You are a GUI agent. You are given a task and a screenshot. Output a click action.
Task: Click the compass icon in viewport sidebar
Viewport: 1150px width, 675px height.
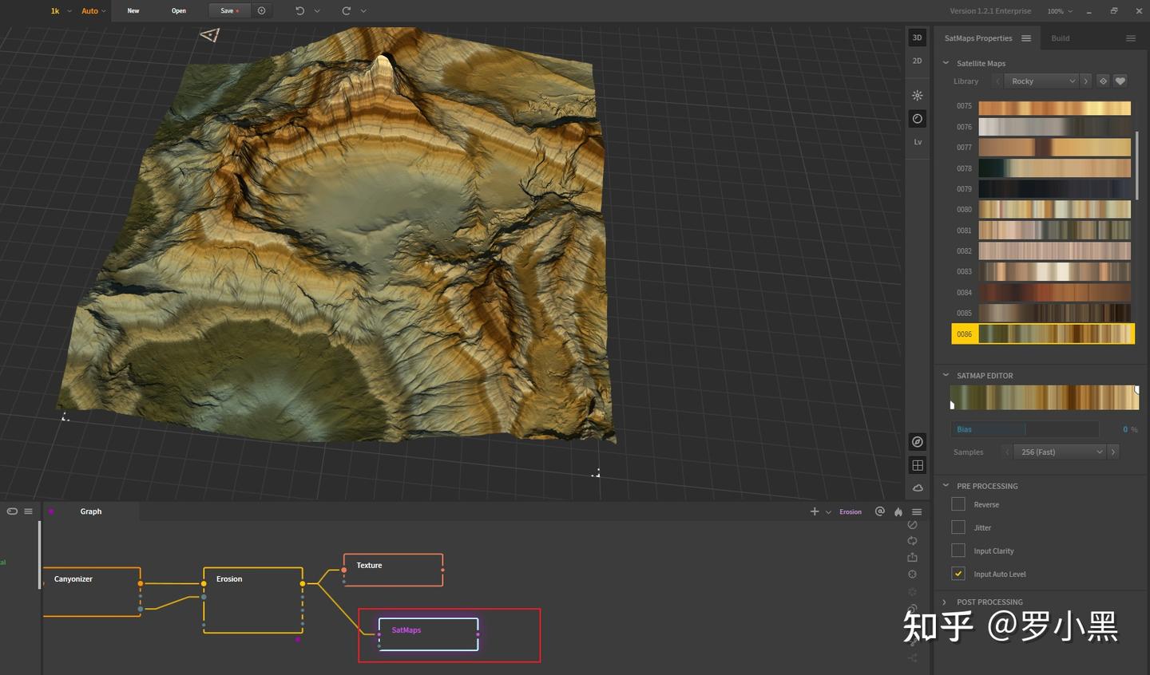pos(918,442)
